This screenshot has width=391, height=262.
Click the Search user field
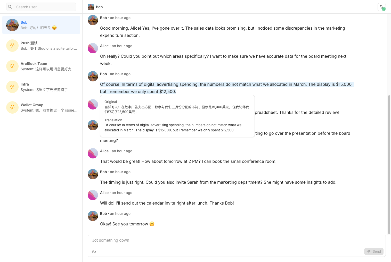[44, 7]
